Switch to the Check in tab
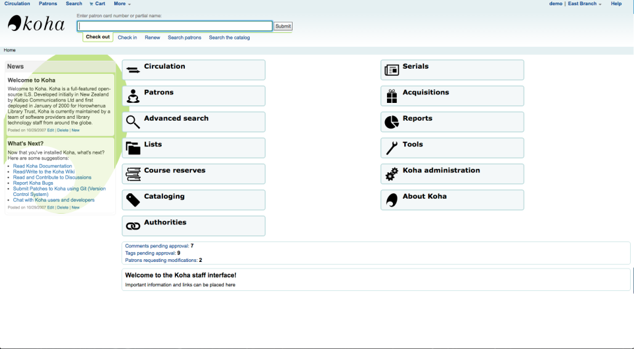 tap(127, 38)
